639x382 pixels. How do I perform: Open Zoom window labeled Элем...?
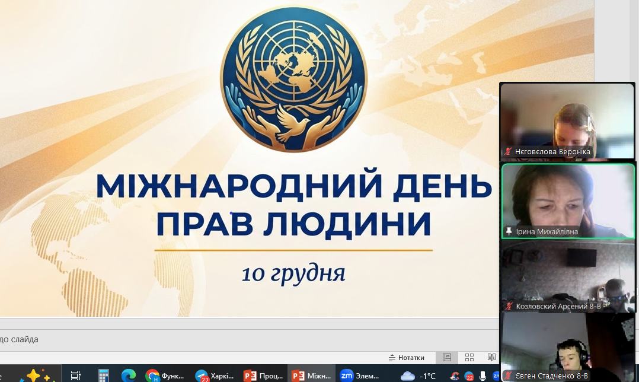pos(359,375)
